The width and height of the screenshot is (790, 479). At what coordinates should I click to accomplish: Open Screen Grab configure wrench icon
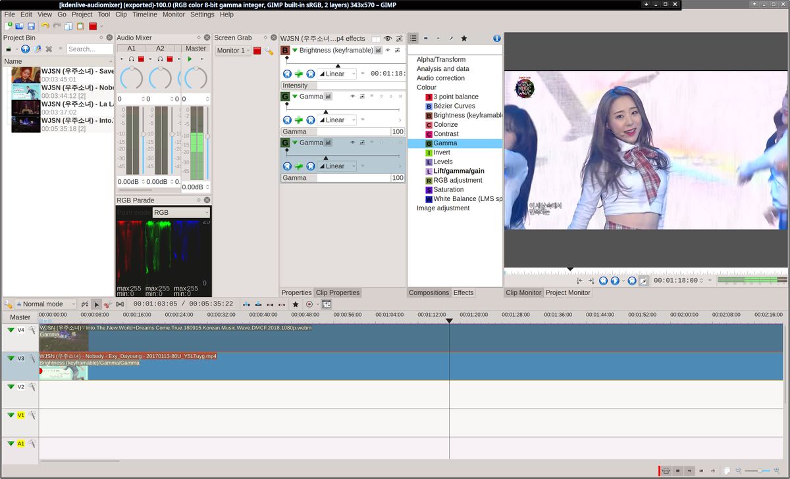tap(269, 51)
